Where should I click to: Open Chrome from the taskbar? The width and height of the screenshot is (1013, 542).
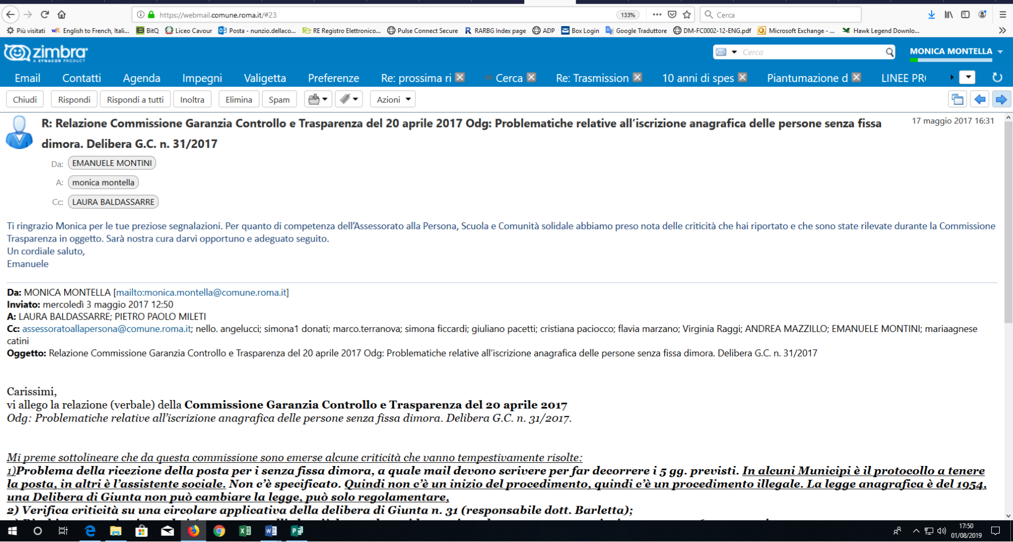pyautogui.click(x=219, y=531)
